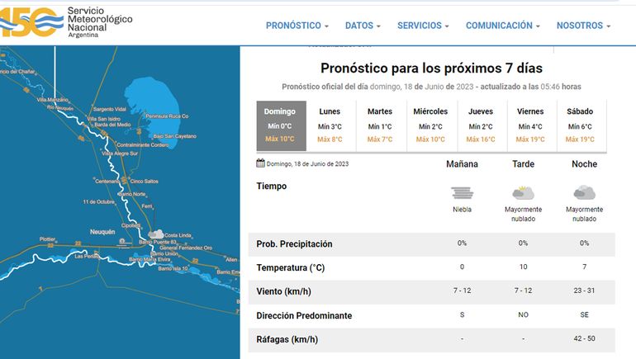This screenshot has height=359, width=636.
Task: Click the Costa Linda map label
Action: pos(178,235)
